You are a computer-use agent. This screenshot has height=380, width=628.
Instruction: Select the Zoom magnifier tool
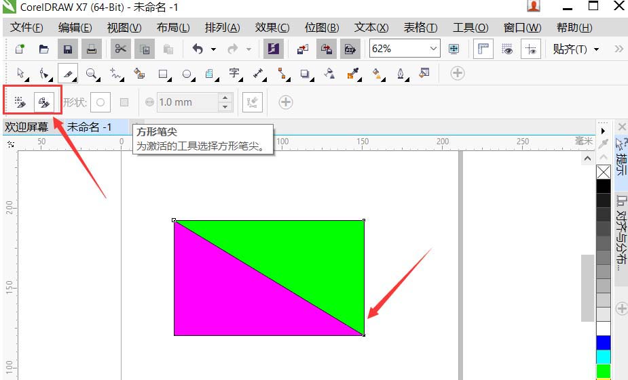92,74
